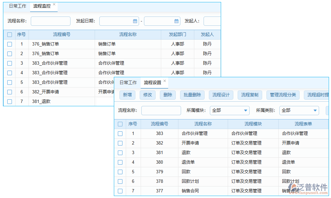The image size is (331, 198).
Task: Click 批量删除 to batch delete workflows
Action: [192, 95]
